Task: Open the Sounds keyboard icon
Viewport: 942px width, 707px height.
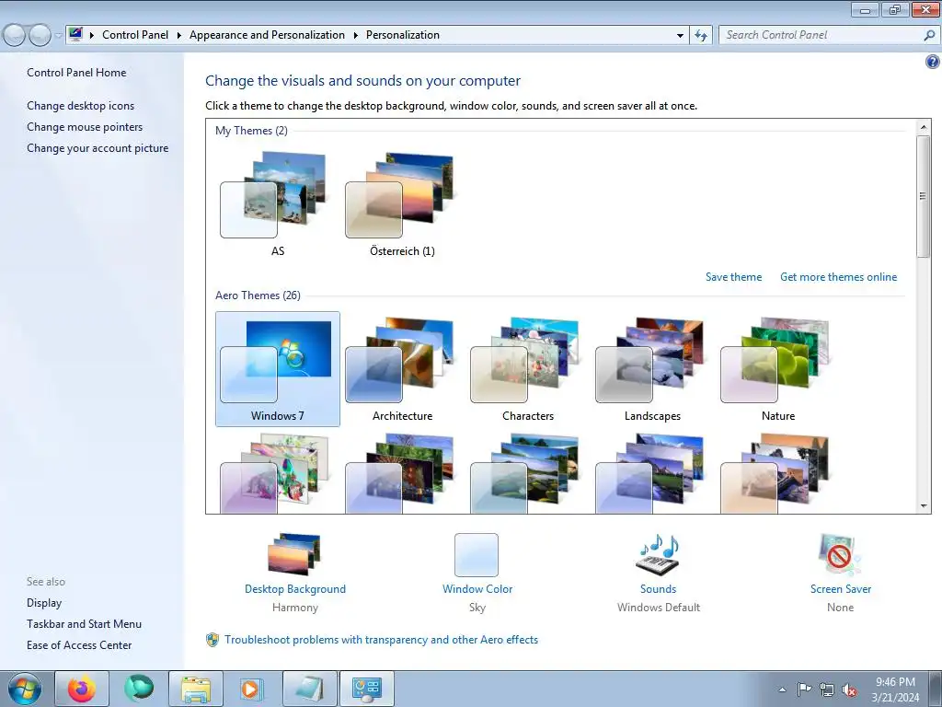Action: (658, 554)
